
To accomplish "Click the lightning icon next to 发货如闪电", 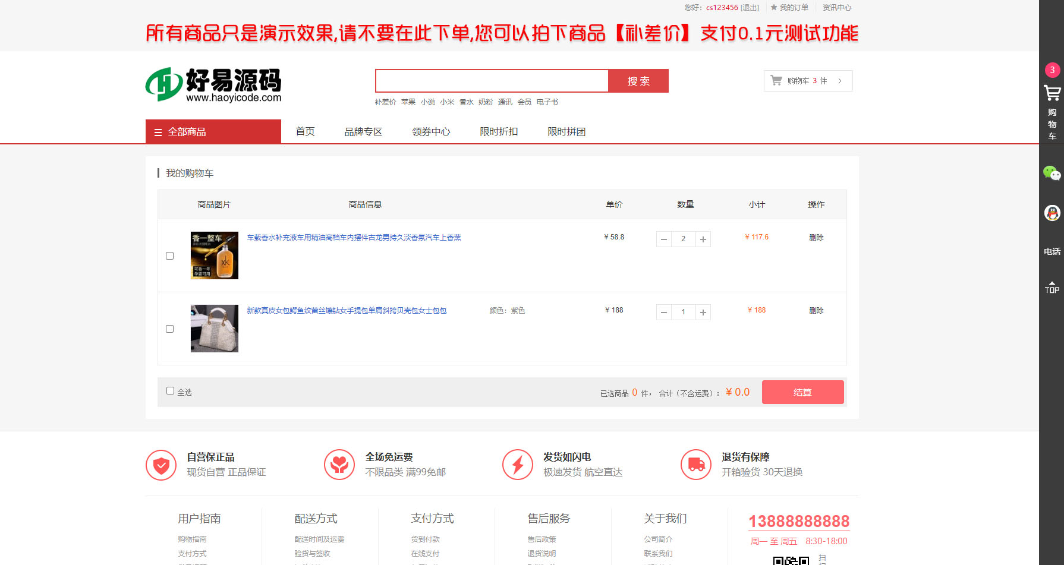I will [x=517, y=465].
